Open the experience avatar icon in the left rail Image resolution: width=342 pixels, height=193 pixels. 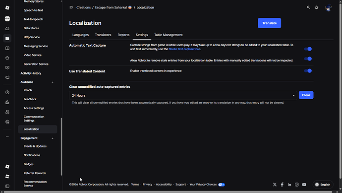click(x=7, y=19)
